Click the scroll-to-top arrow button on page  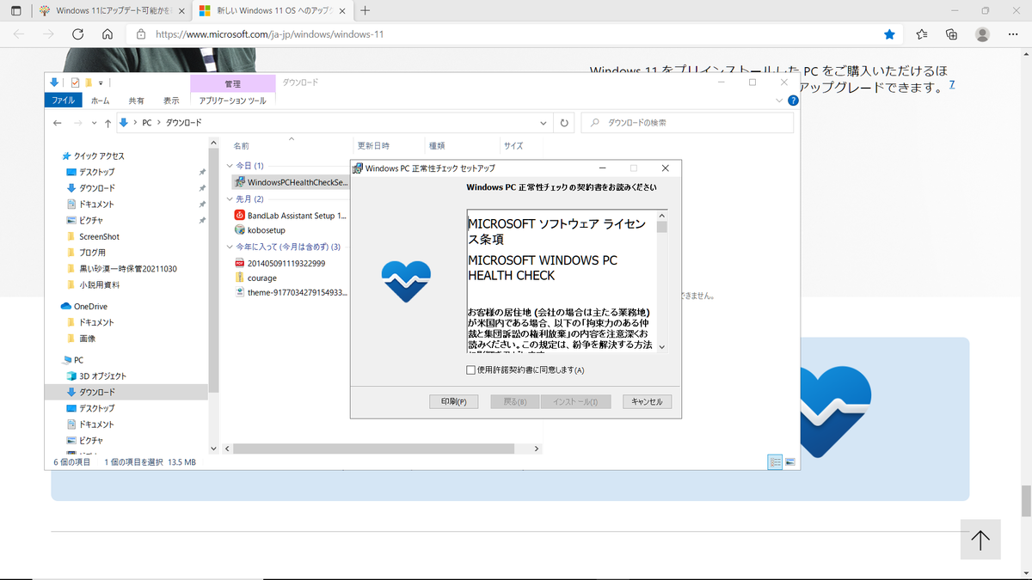click(980, 540)
